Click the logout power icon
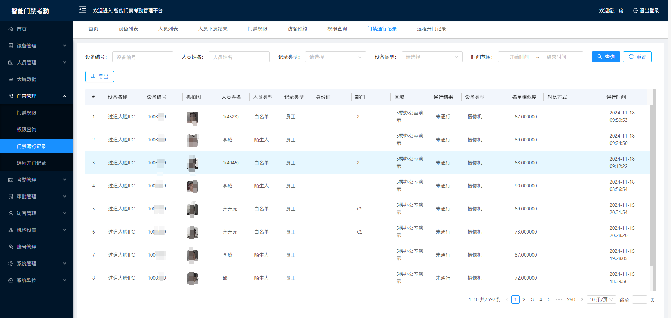The image size is (671, 318). [x=636, y=10]
